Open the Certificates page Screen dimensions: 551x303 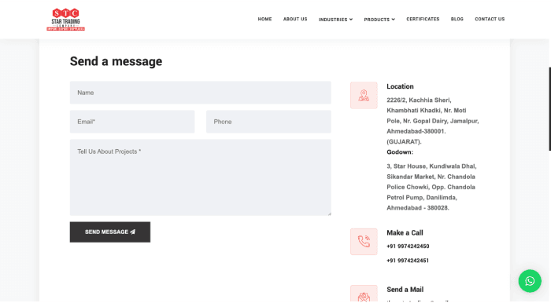423,20
